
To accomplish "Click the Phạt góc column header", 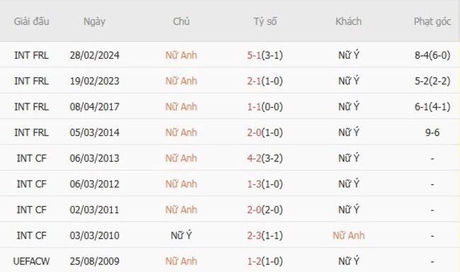I will tap(432, 21).
